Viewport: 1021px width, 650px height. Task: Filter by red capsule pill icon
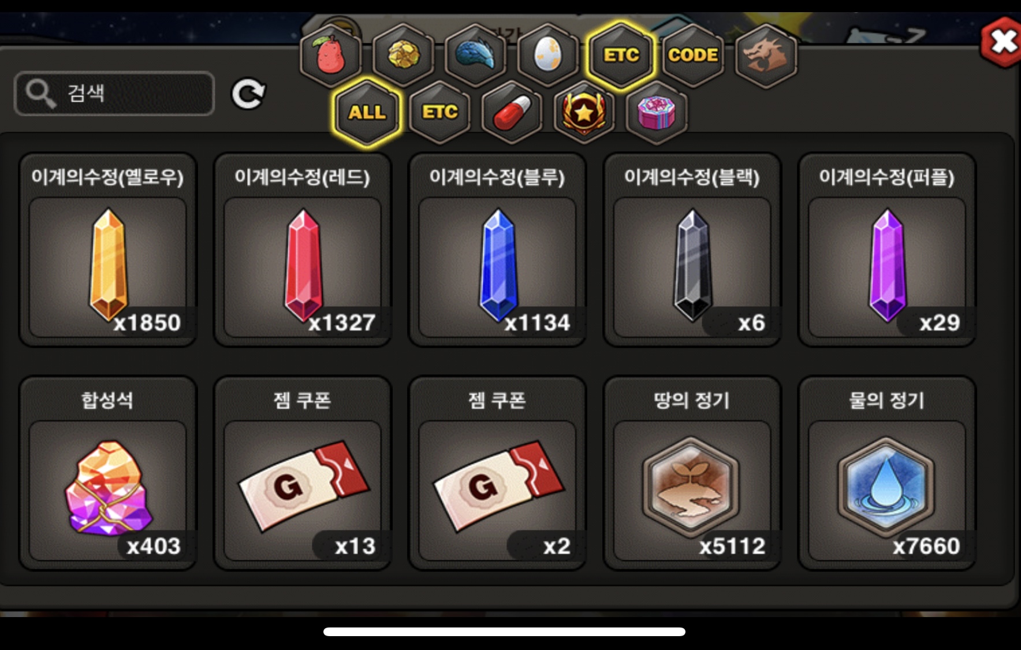point(512,112)
